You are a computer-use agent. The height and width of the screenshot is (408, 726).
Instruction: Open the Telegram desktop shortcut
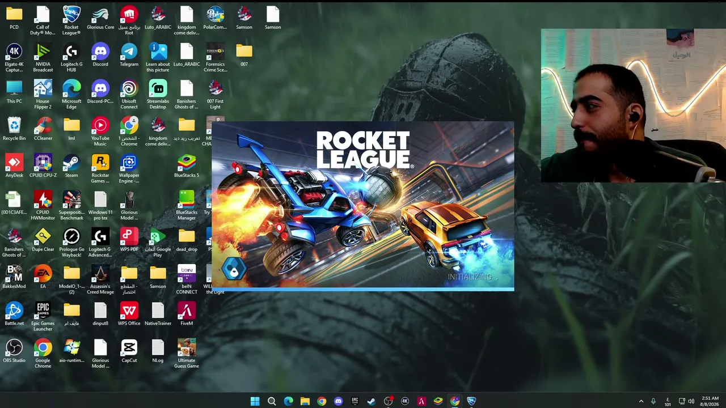point(129,55)
